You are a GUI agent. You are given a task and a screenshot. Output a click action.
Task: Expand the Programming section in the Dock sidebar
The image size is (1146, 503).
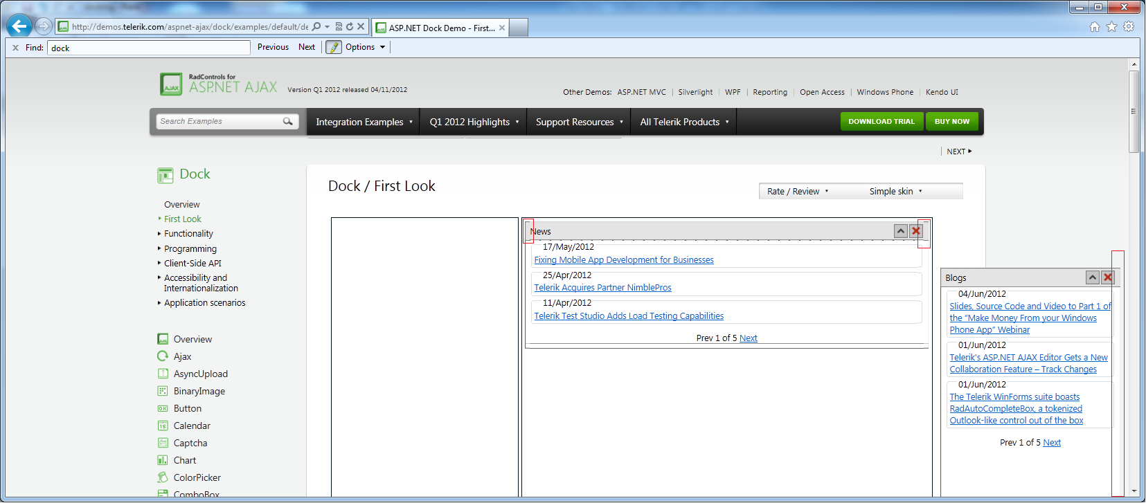coord(190,249)
